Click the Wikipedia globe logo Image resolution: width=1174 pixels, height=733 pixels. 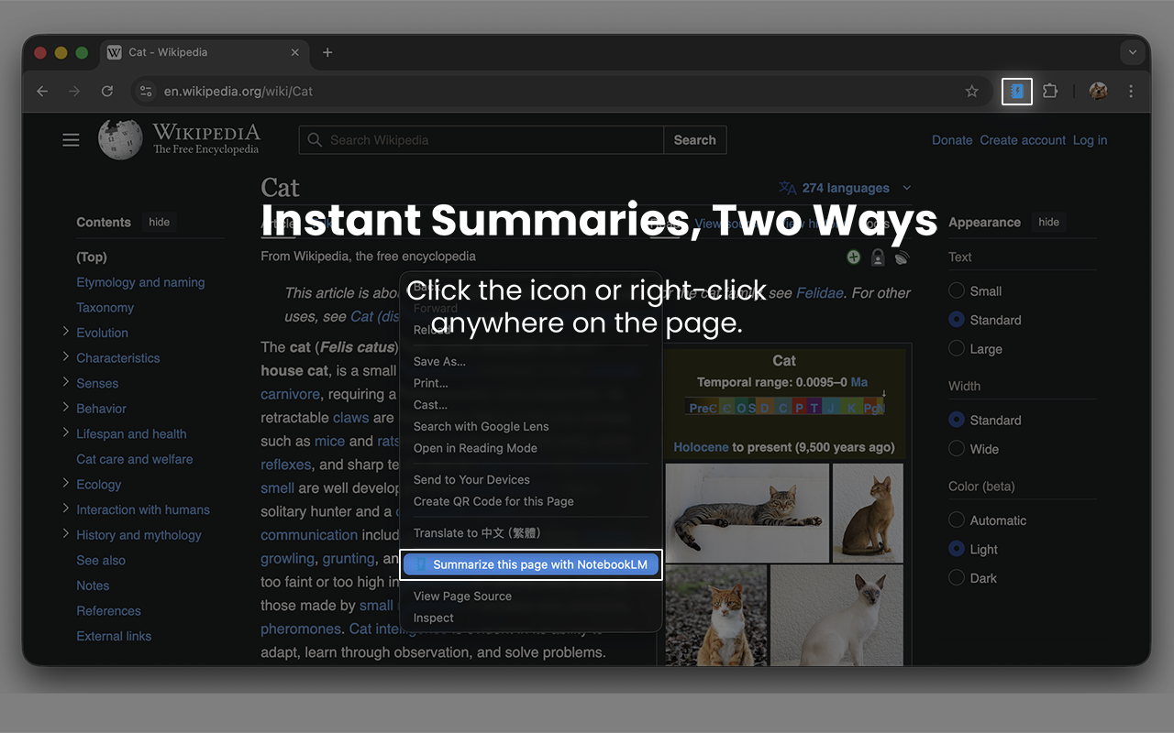120,140
